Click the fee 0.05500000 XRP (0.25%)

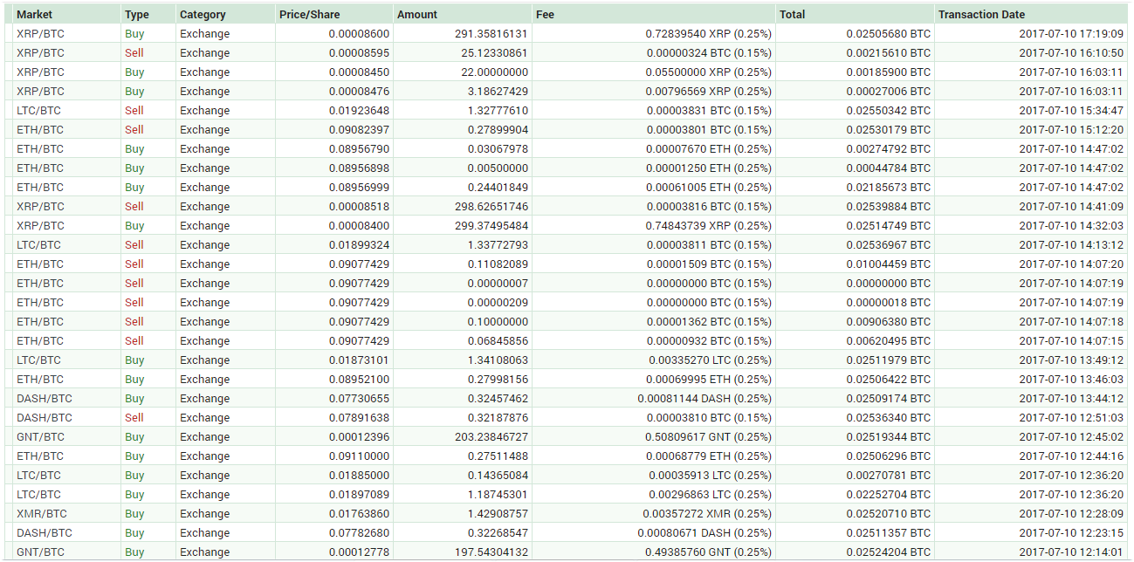[x=708, y=72]
